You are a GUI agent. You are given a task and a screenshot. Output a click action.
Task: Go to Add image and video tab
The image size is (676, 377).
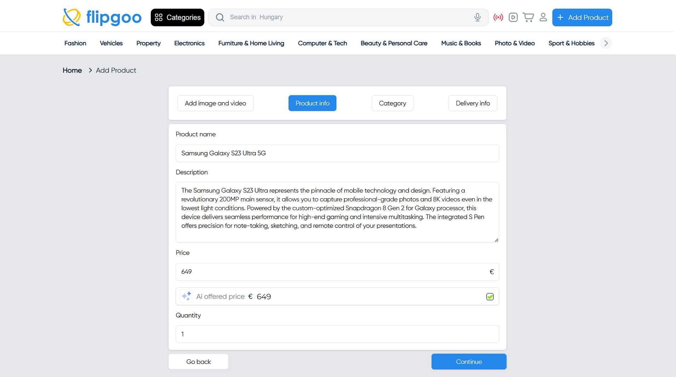tap(215, 103)
